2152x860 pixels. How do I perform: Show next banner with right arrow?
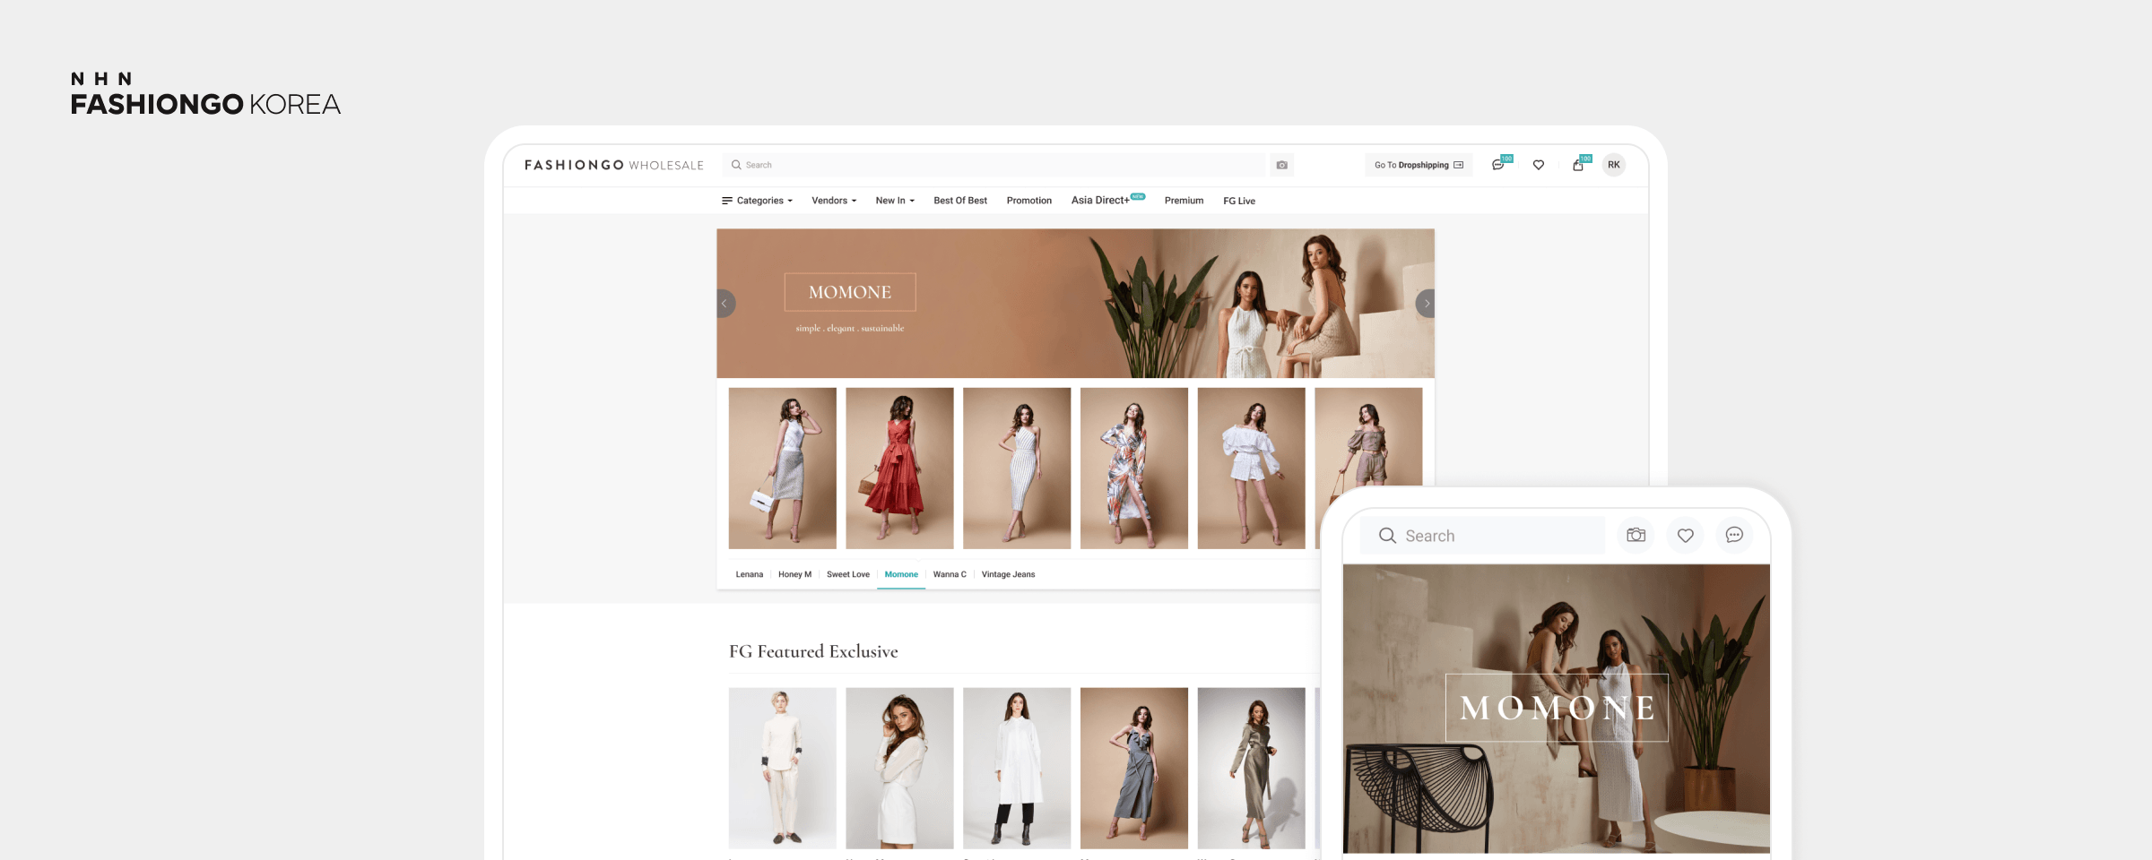tap(1426, 304)
